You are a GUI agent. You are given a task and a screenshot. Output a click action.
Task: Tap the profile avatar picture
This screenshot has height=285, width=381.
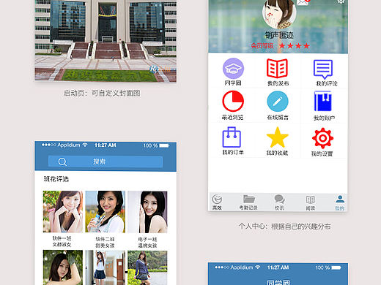pyautogui.click(x=279, y=13)
